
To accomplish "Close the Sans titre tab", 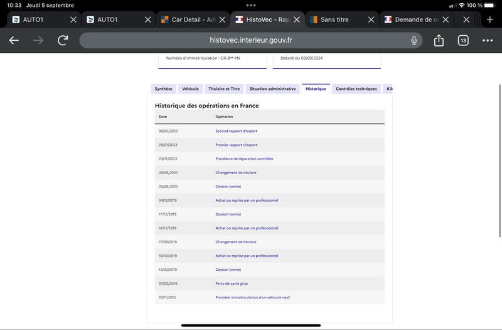I will tap(371, 19).
